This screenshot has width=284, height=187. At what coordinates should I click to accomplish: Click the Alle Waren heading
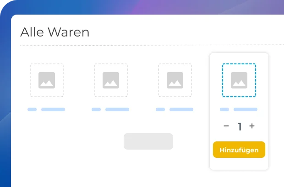pos(55,32)
